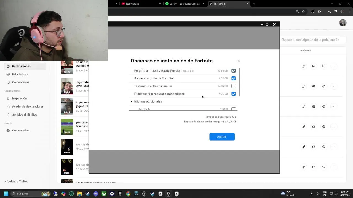The width and height of the screenshot is (353, 198).
Task: Collapse the Idiomas adicionales section
Action: 131,101
